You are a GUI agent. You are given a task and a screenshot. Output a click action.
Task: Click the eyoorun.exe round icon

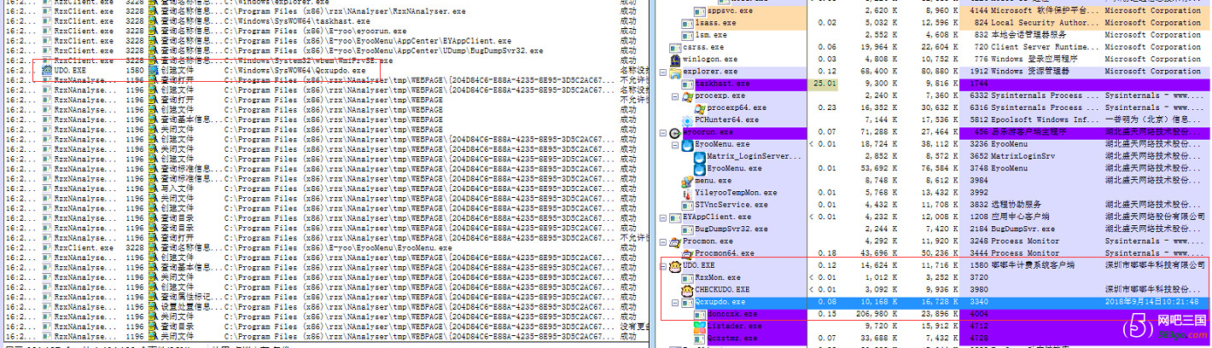pos(675,133)
